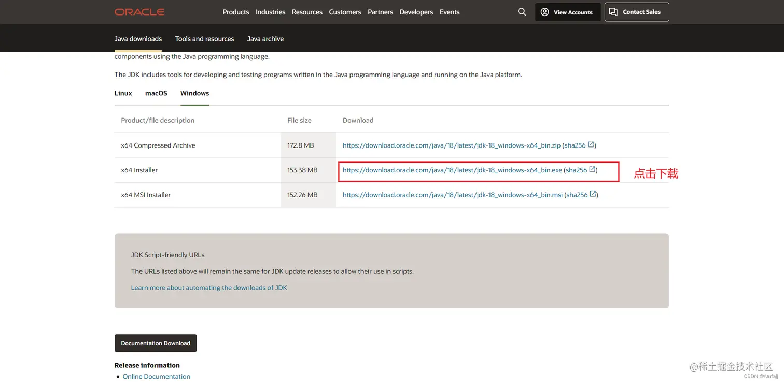Screen dimensions: 784x383
Task: Click the JDK Script-friendly URLs heading
Action: pos(168,255)
